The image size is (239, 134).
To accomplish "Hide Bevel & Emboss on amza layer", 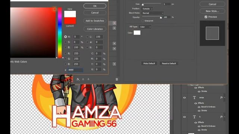I will coord(199,107).
